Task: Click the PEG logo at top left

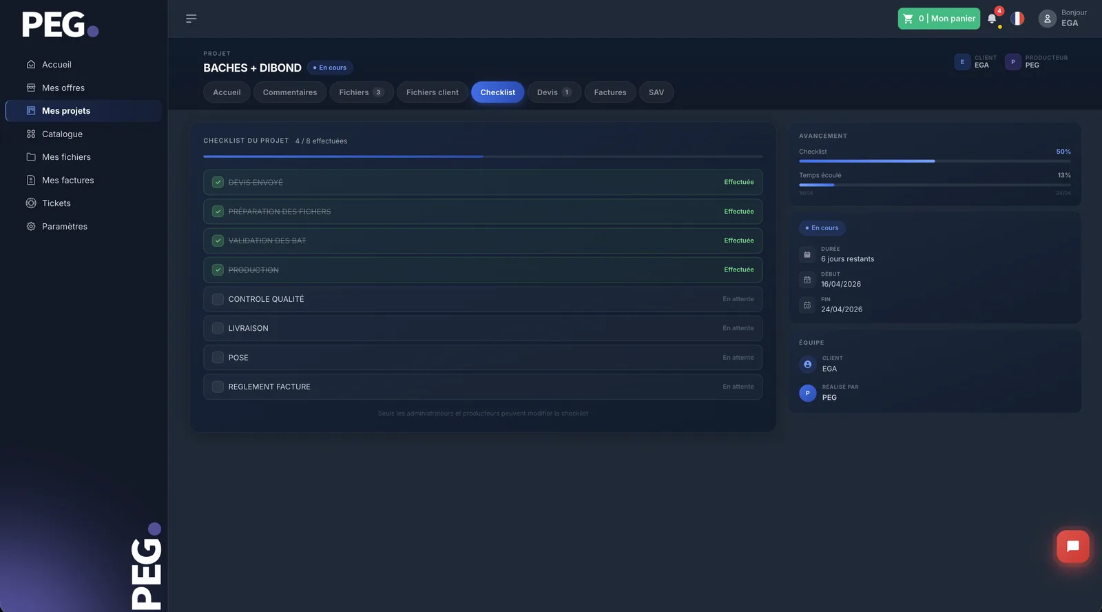Action: (61, 25)
